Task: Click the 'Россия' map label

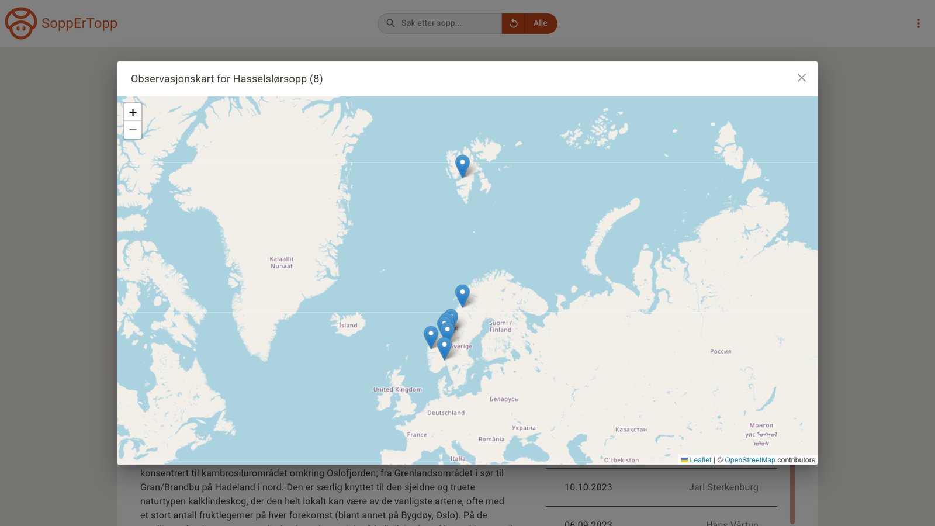Action: (721, 352)
